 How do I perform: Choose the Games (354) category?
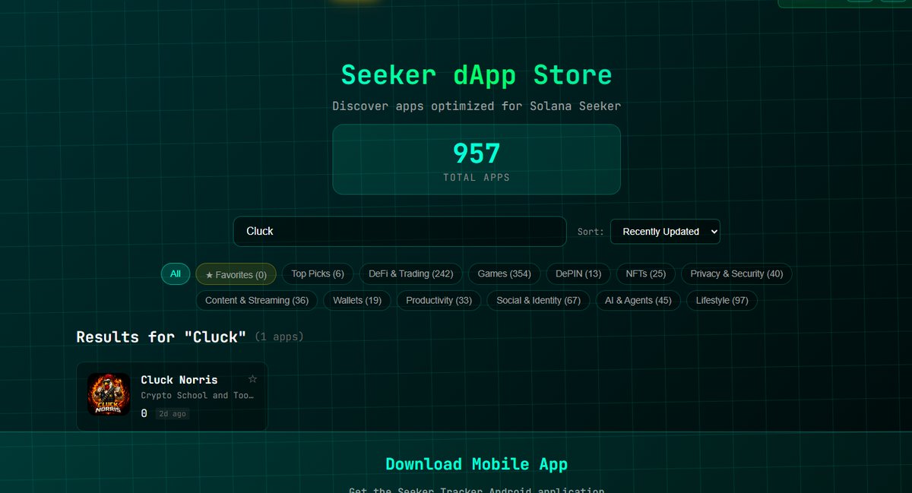pos(505,273)
